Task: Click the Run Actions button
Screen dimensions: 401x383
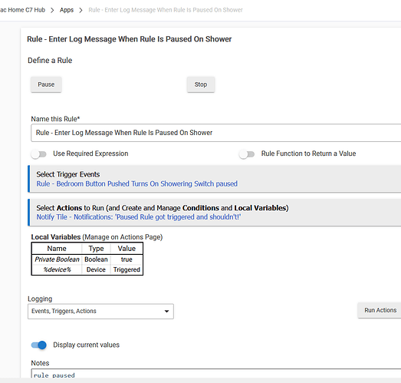Action: [x=380, y=310]
